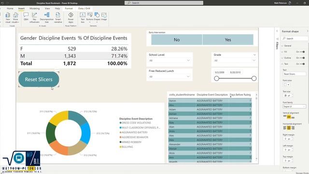The image size is (309, 174).
Task: Sort by Days Before Ruling column header
Action: (x=240, y=95)
